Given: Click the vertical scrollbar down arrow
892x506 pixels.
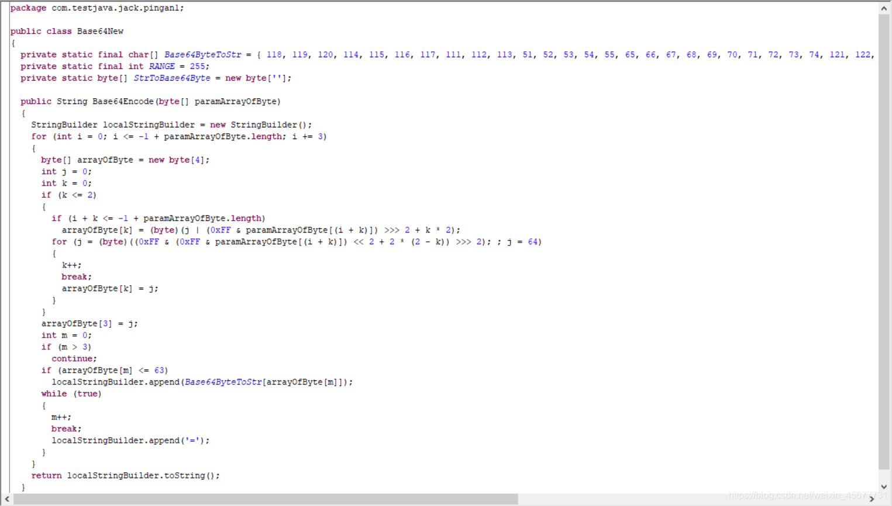Looking at the screenshot, I should pyautogui.click(x=884, y=487).
